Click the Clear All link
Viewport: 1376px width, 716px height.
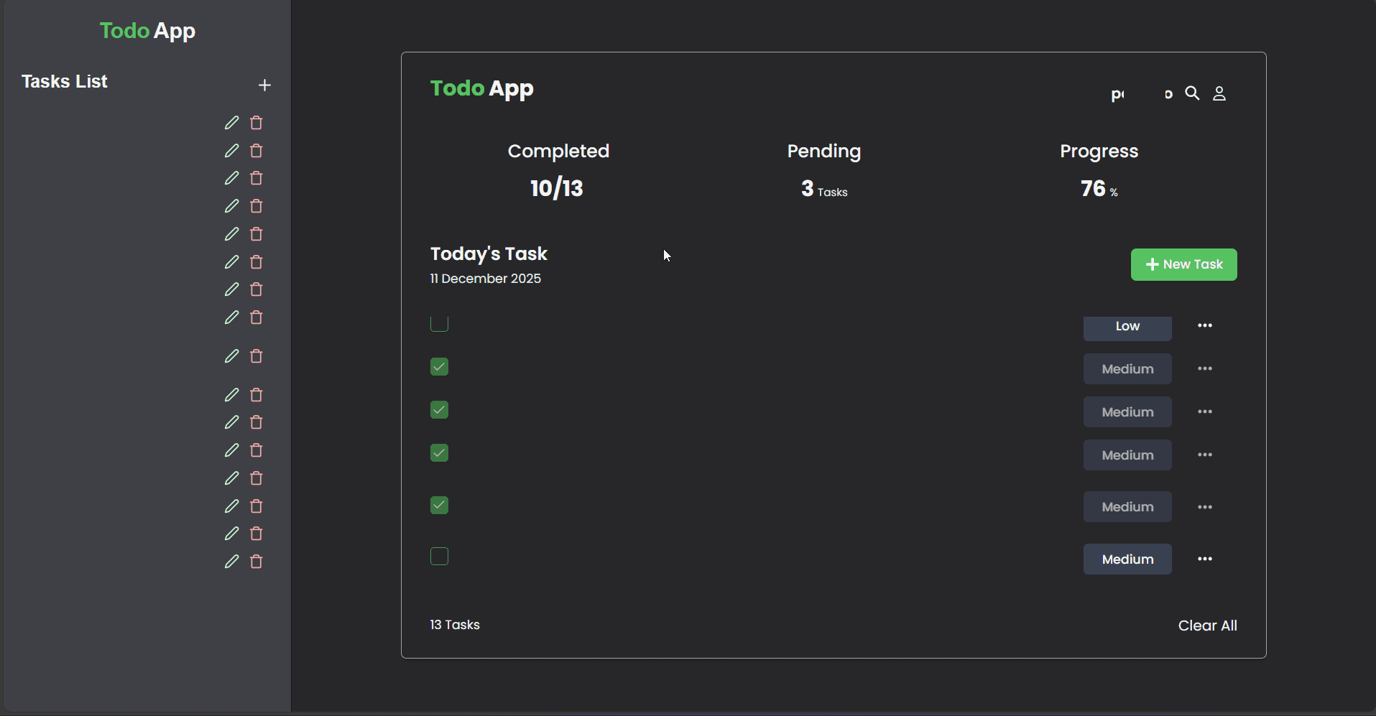click(1207, 626)
